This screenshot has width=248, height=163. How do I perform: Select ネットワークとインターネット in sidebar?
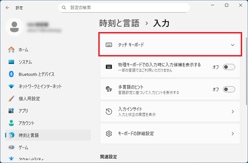click(48, 86)
